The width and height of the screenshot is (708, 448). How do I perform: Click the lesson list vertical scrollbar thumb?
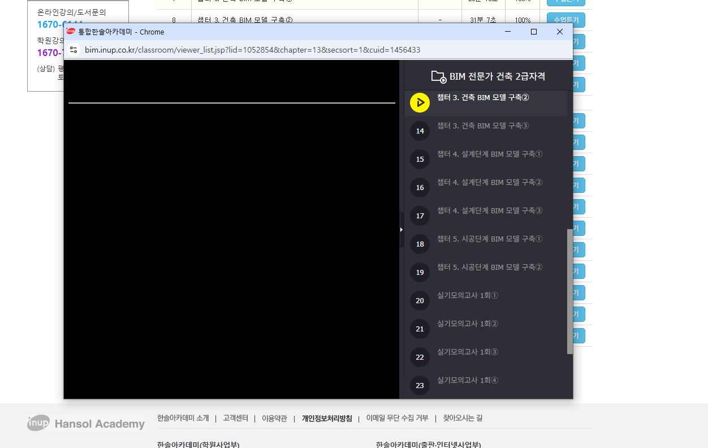pyautogui.click(x=569, y=291)
